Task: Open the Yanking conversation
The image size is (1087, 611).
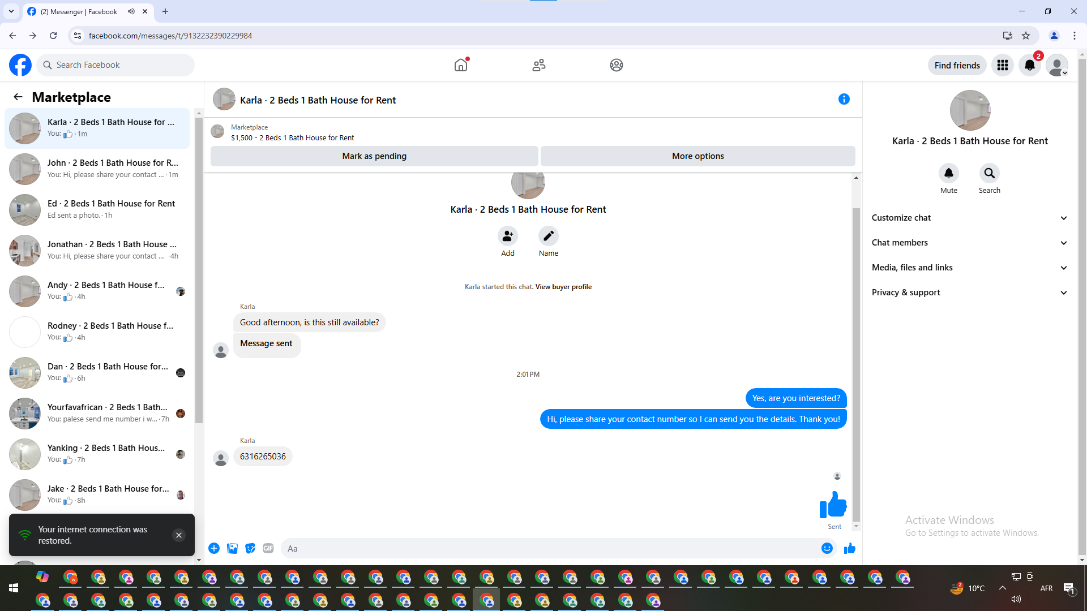Action: coord(97,454)
